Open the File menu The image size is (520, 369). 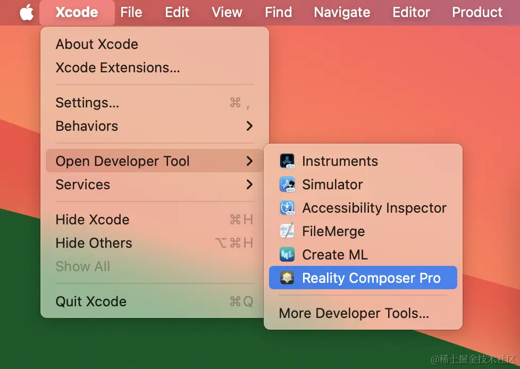pos(131,12)
